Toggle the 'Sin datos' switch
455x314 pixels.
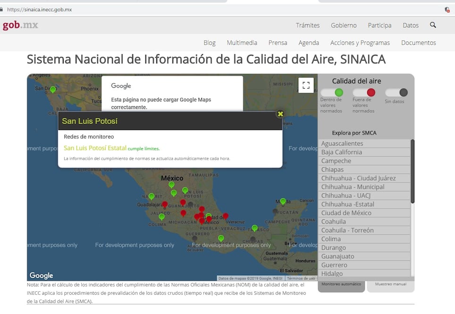tap(396, 92)
